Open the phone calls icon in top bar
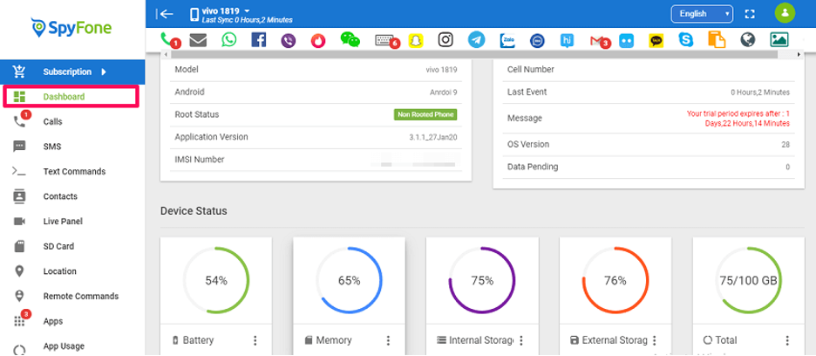 [x=167, y=39]
